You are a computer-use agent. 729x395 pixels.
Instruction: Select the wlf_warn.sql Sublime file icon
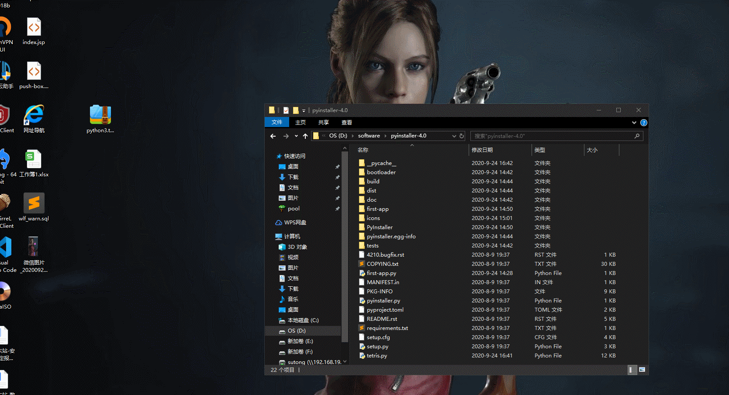[34, 207]
